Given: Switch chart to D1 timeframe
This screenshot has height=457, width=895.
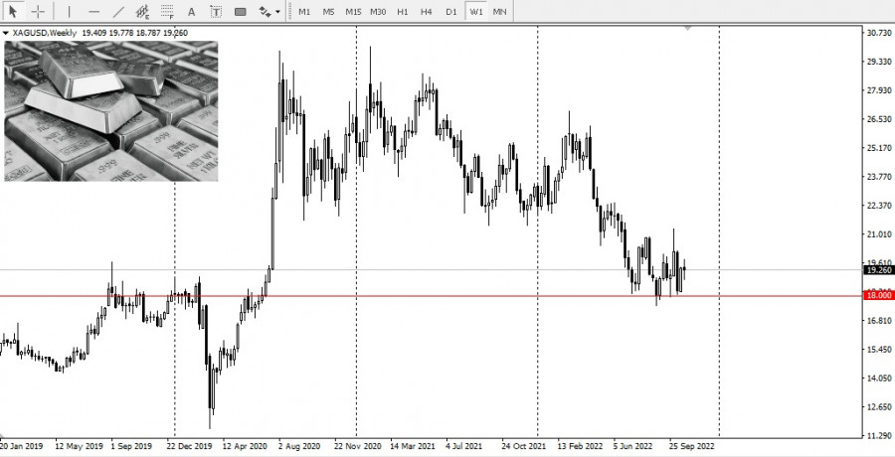Looking at the screenshot, I should coord(451,12).
